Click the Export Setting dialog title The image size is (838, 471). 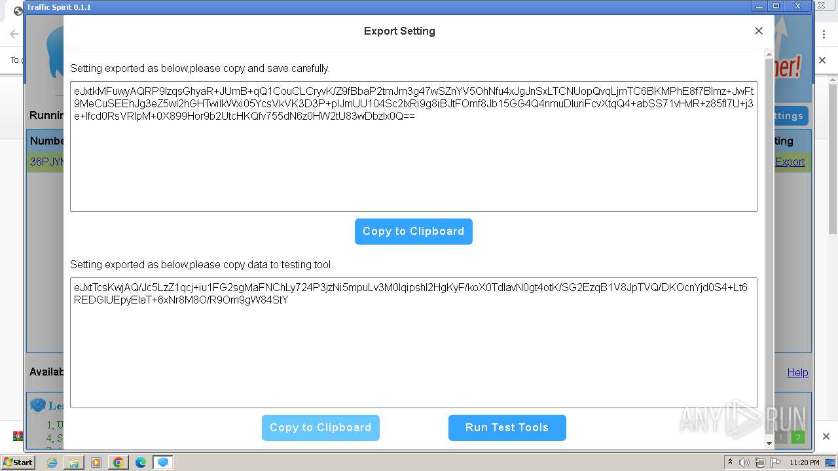(399, 31)
